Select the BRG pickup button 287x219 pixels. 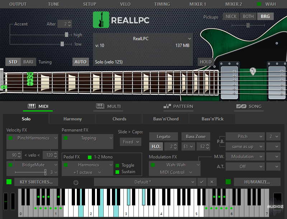265,16
